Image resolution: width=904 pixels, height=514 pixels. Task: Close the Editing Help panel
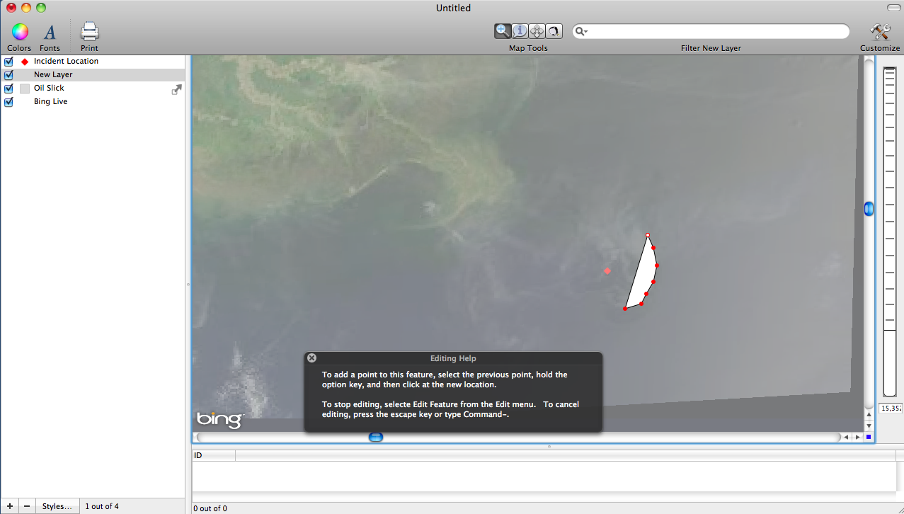(311, 358)
